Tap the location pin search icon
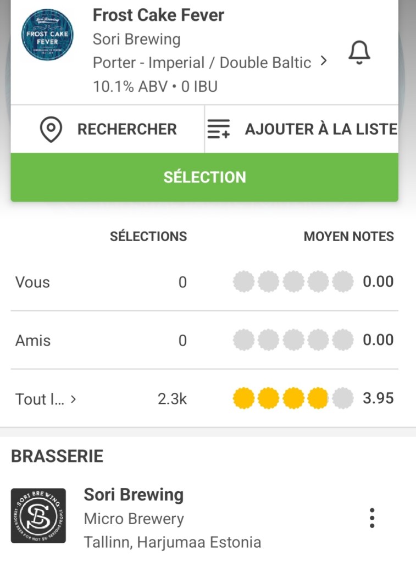 (x=51, y=130)
